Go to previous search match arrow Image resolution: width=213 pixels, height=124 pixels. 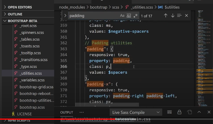(x=166, y=16)
